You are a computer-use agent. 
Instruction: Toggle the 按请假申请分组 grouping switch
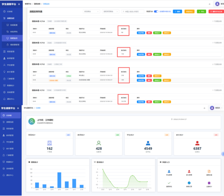point(157,11)
